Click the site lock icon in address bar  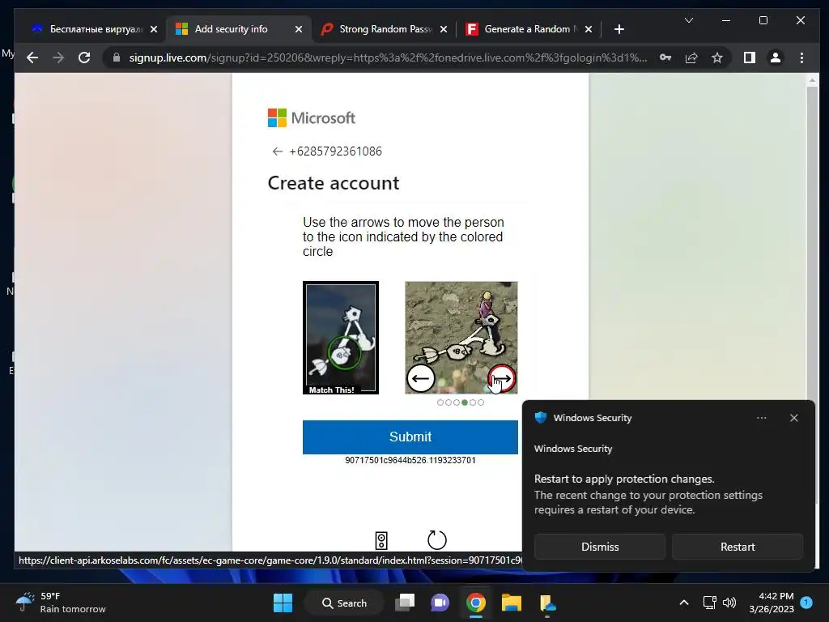[x=117, y=58]
